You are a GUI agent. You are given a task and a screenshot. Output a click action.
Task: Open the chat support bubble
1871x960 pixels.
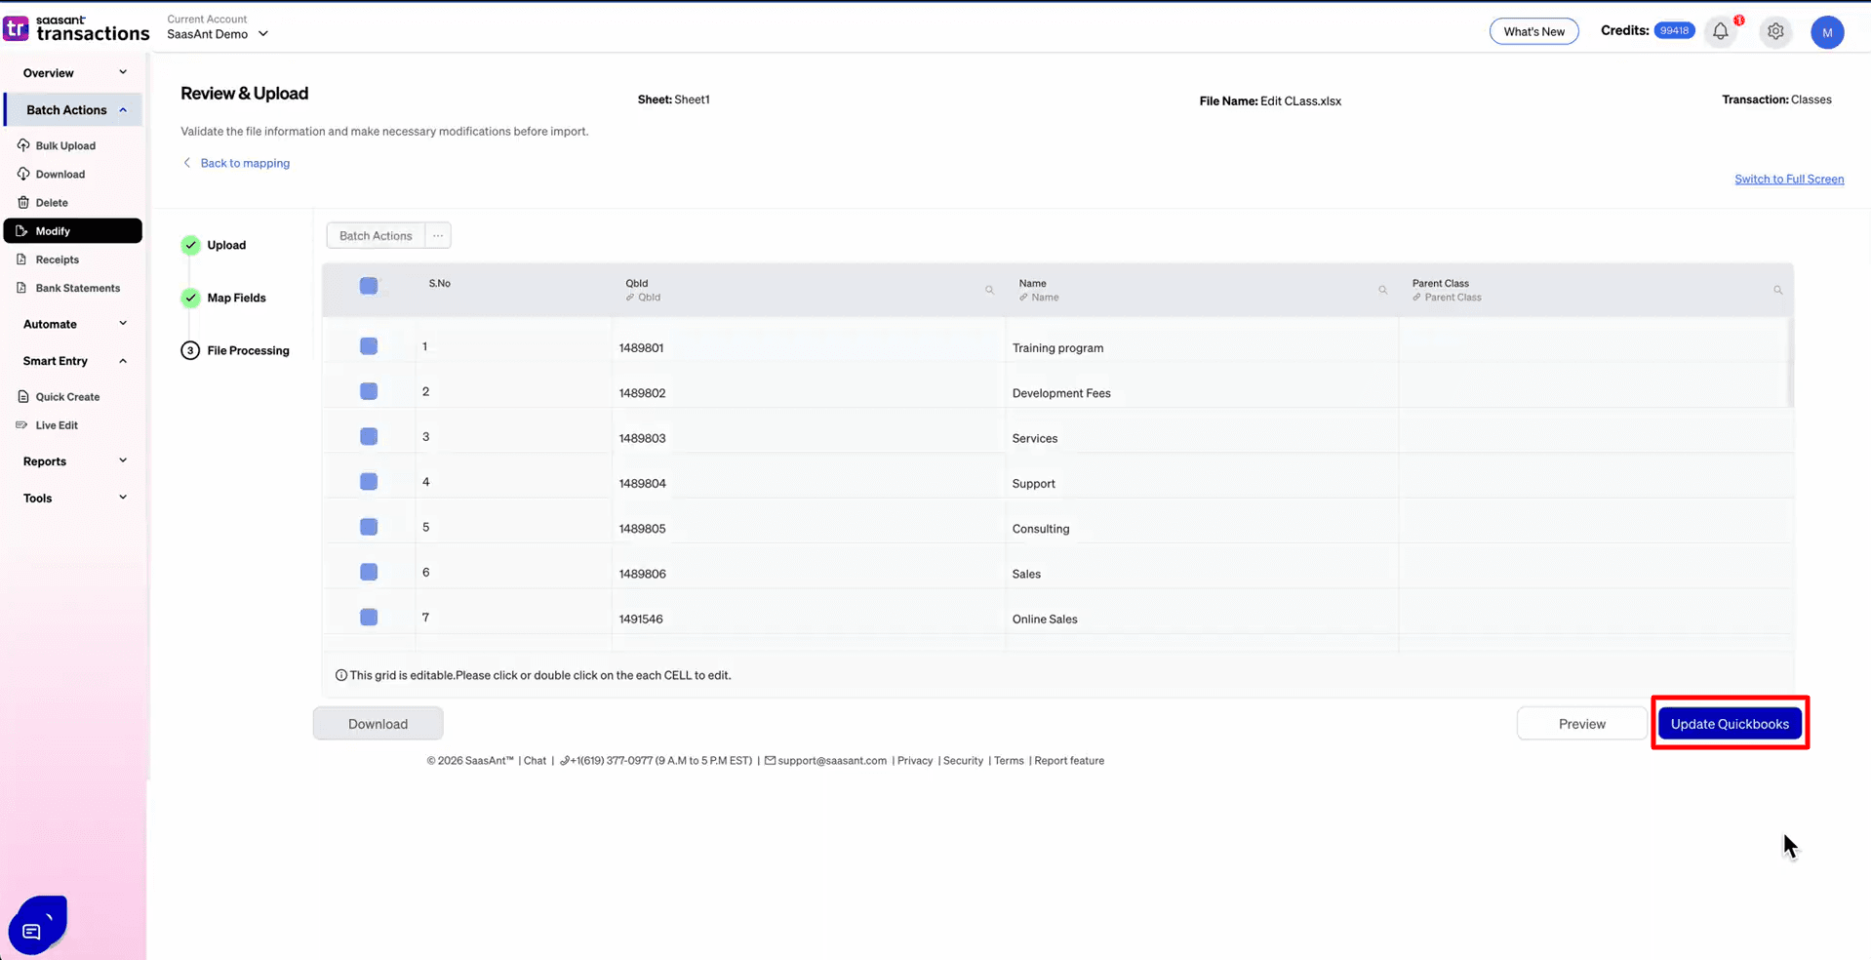36,923
